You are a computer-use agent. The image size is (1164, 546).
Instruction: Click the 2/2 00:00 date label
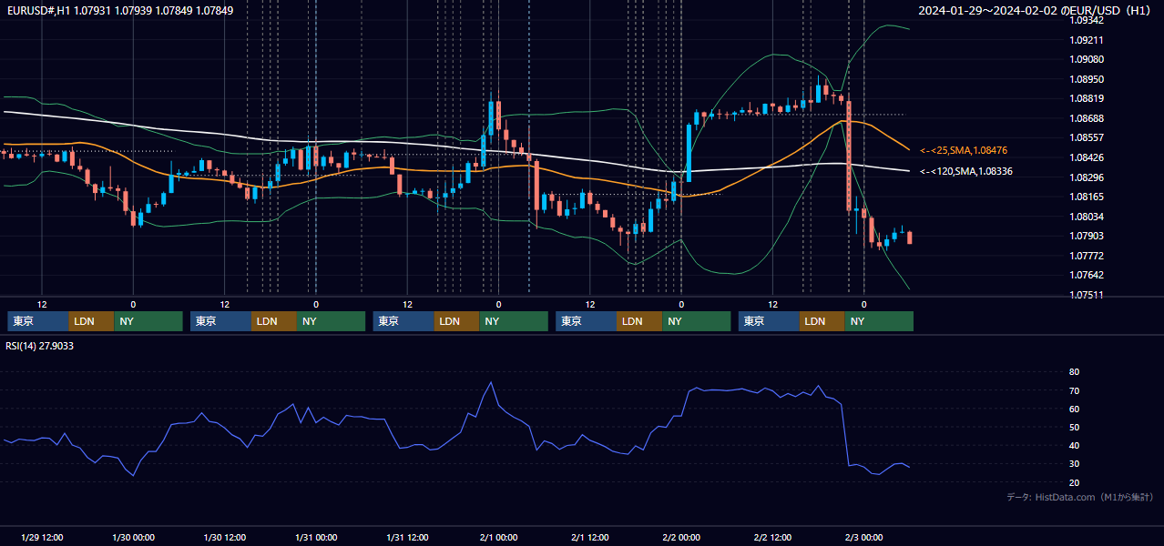pyautogui.click(x=681, y=538)
